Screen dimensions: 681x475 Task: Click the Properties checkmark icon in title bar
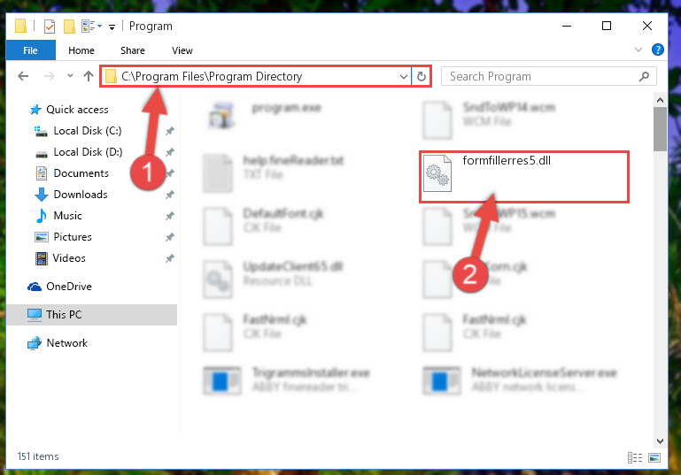click(x=50, y=27)
